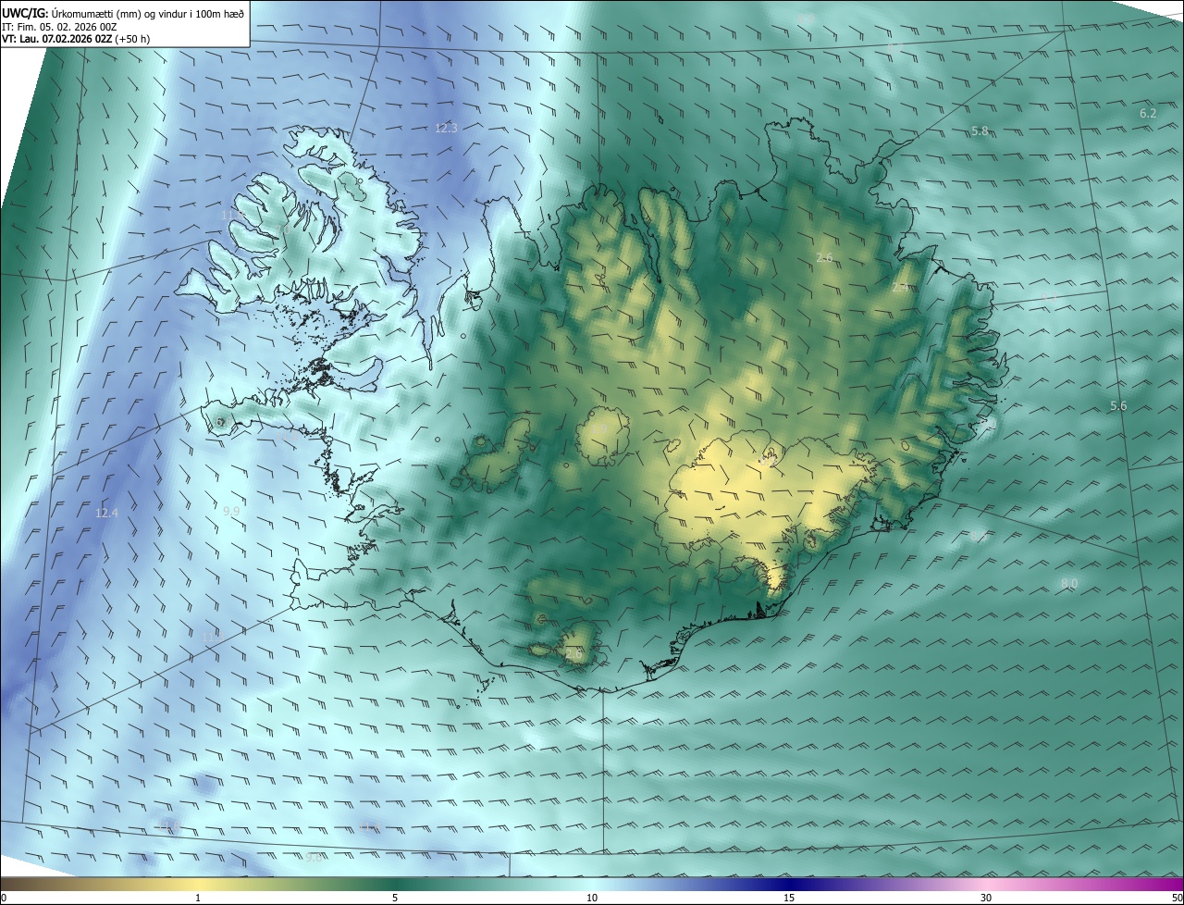The image size is (1184, 905).
Task: Click the 'UWC/IG:' bold title label
Action: point(25,12)
